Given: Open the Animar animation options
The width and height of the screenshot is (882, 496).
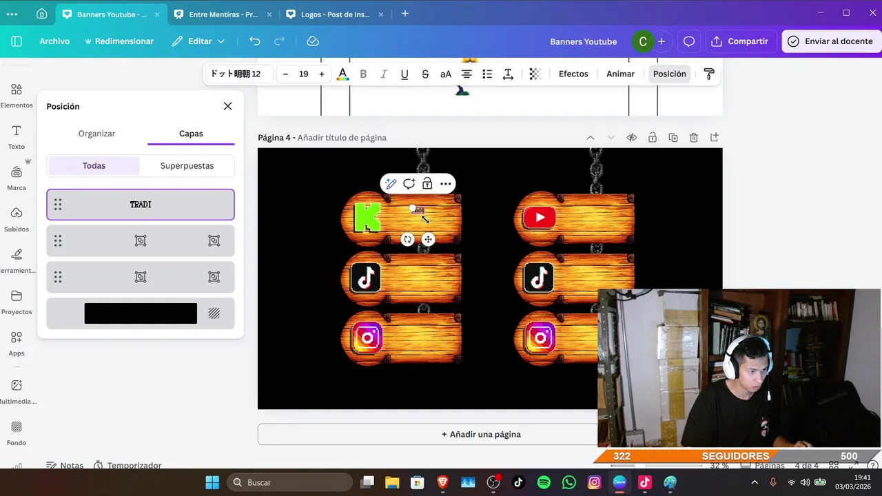Looking at the screenshot, I should pyautogui.click(x=620, y=74).
